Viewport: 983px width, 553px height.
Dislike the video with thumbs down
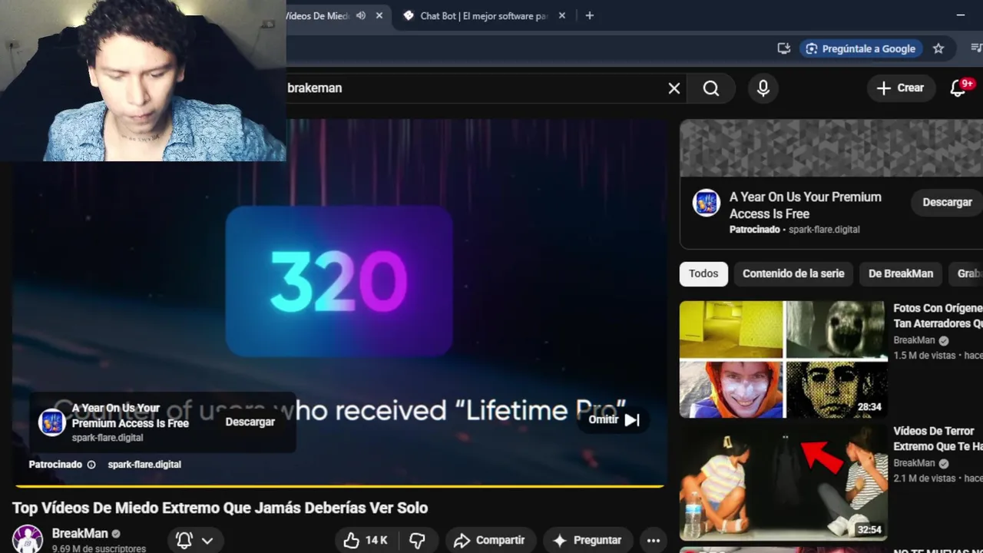pyautogui.click(x=417, y=541)
